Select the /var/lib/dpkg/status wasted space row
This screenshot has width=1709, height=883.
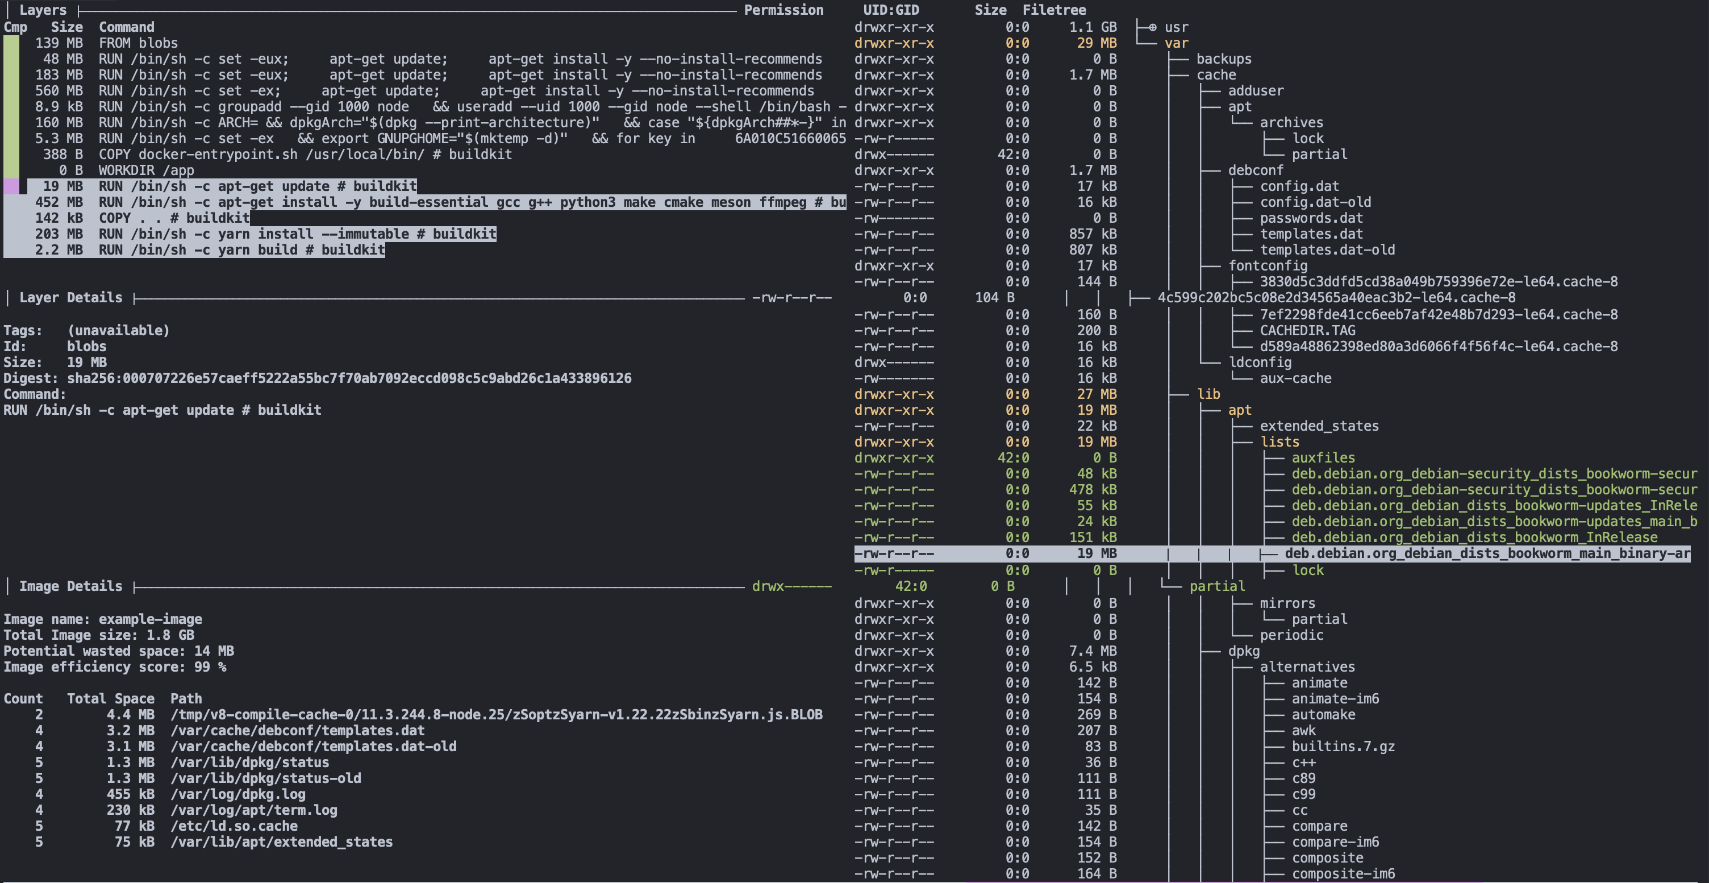point(249,763)
